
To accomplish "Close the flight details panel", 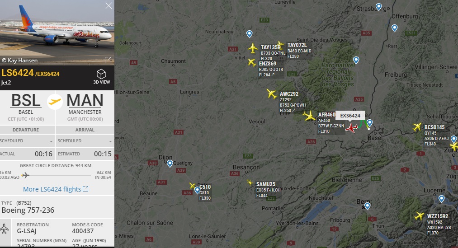I will click(109, 6).
